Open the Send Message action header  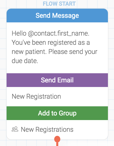[x=57, y=16]
